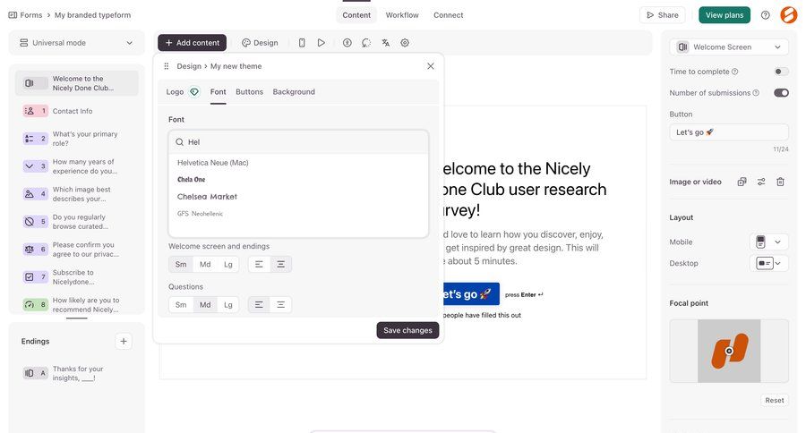Open the user avatar menu

(788, 15)
